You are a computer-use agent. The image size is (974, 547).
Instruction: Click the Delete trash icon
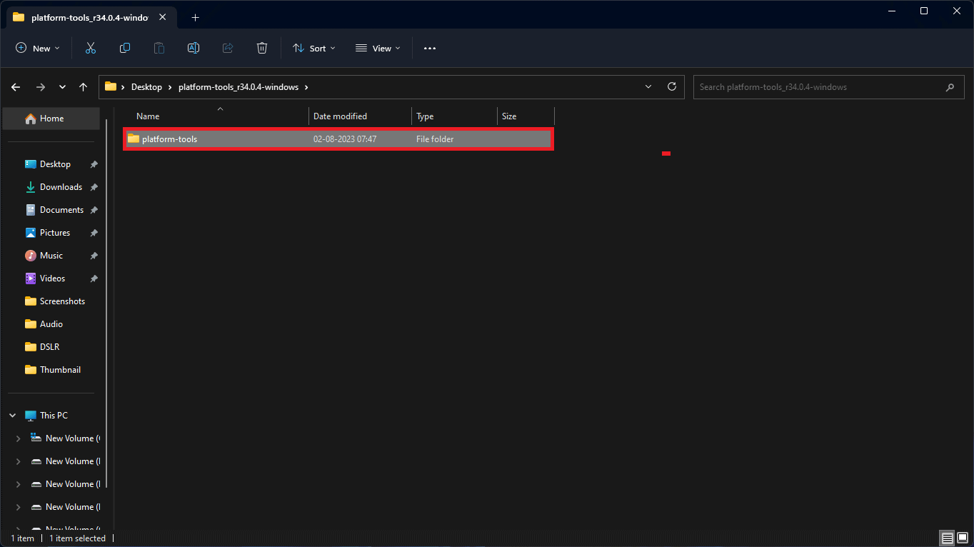[262, 48]
